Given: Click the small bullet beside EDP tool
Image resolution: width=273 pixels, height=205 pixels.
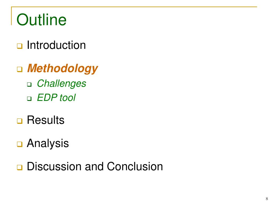Looking at the screenshot, I should tap(29, 99).
